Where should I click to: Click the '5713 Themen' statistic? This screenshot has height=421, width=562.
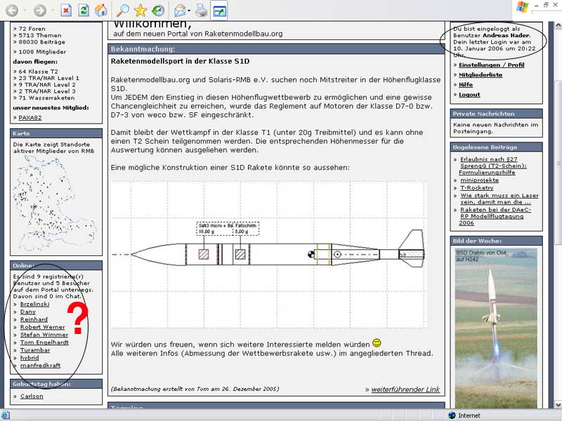point(40,36)
